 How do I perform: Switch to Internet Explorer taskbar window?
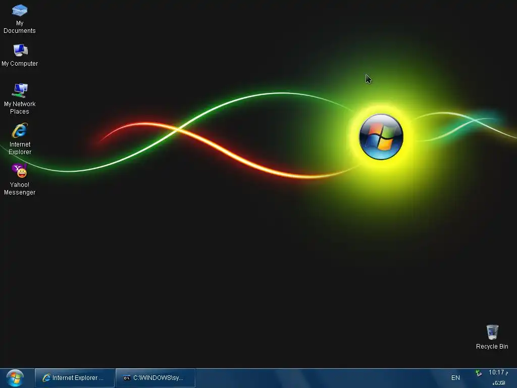point(75,378)
